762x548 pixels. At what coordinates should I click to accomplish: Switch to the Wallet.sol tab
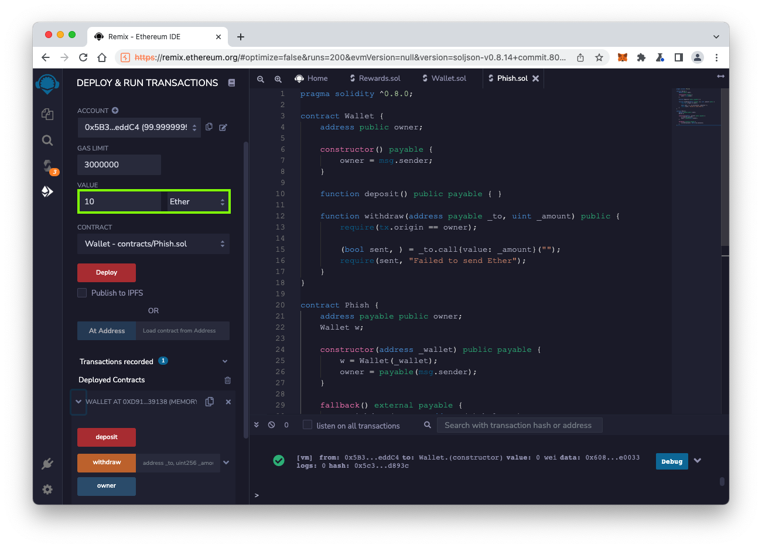pos(445,78)
